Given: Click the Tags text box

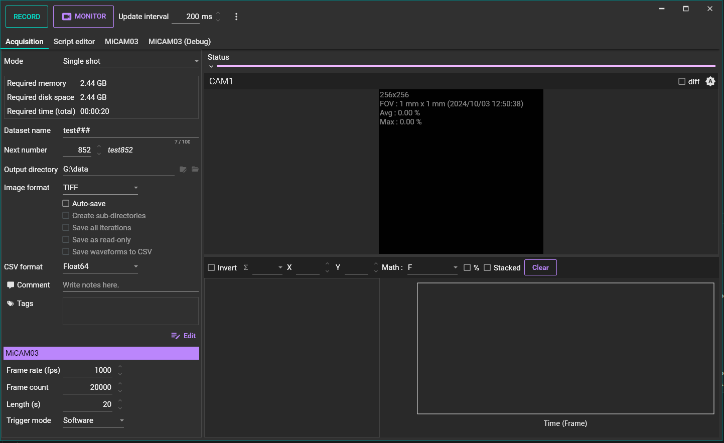Looking at the screenshot, I should [130, 311].
